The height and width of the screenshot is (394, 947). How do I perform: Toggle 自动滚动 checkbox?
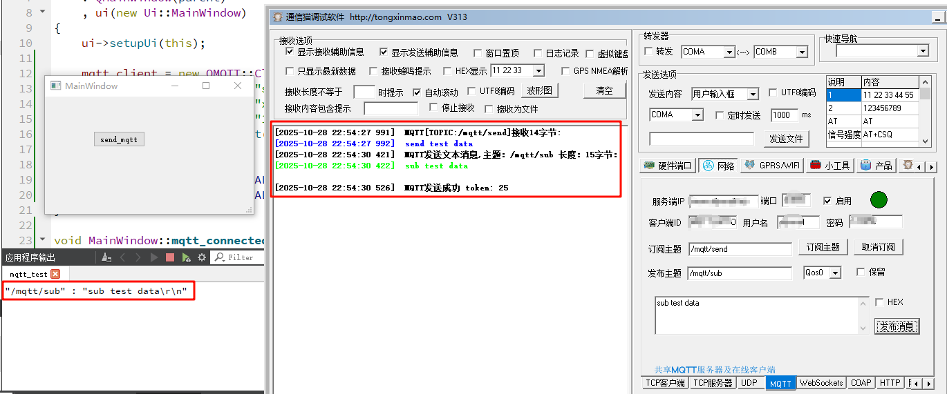[x=417, y=92]
